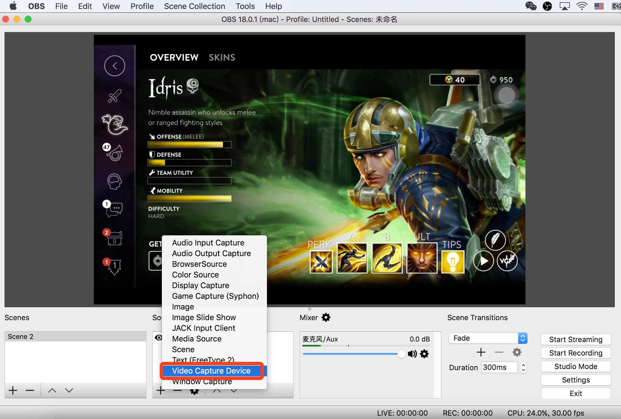Add a new source with the plus icon
621x419 pixels.
click(x=160, y=390)
